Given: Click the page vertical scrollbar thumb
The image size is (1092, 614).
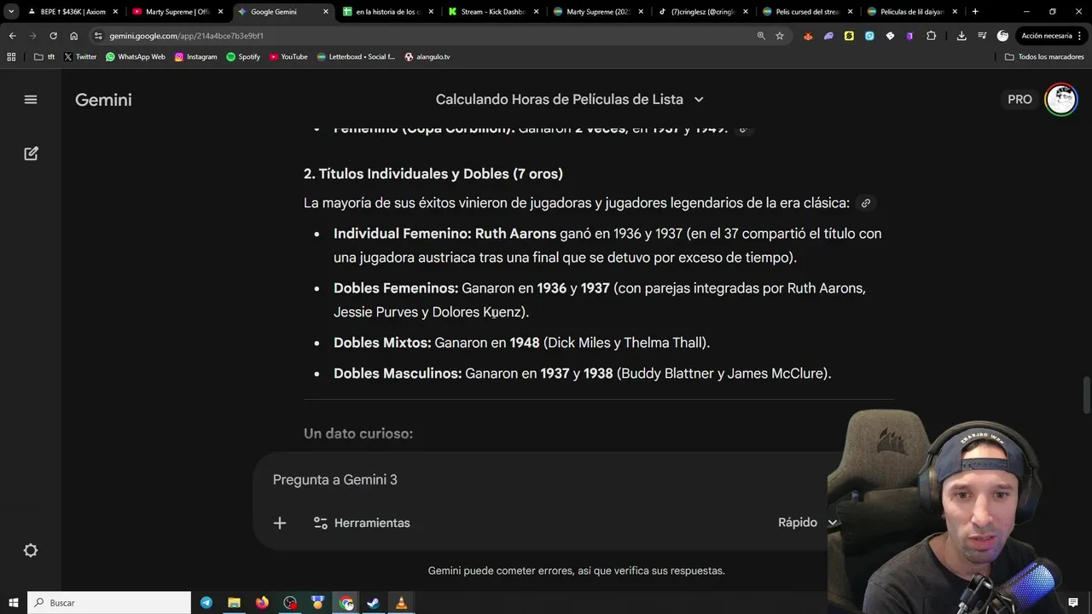Looking at the screenshot, I should (x=1086, y=394).
